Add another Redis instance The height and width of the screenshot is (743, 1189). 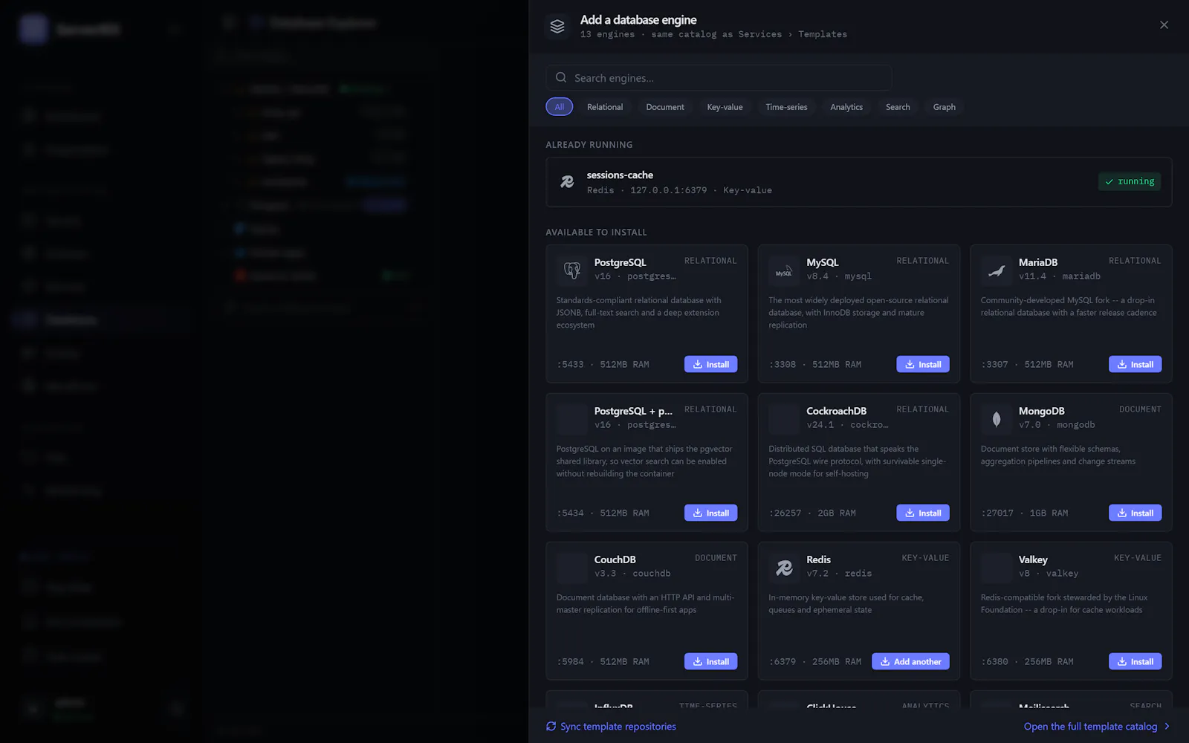pos(910,661)
